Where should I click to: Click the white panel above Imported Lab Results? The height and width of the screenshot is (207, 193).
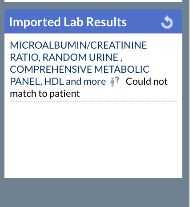click(93, 1)
